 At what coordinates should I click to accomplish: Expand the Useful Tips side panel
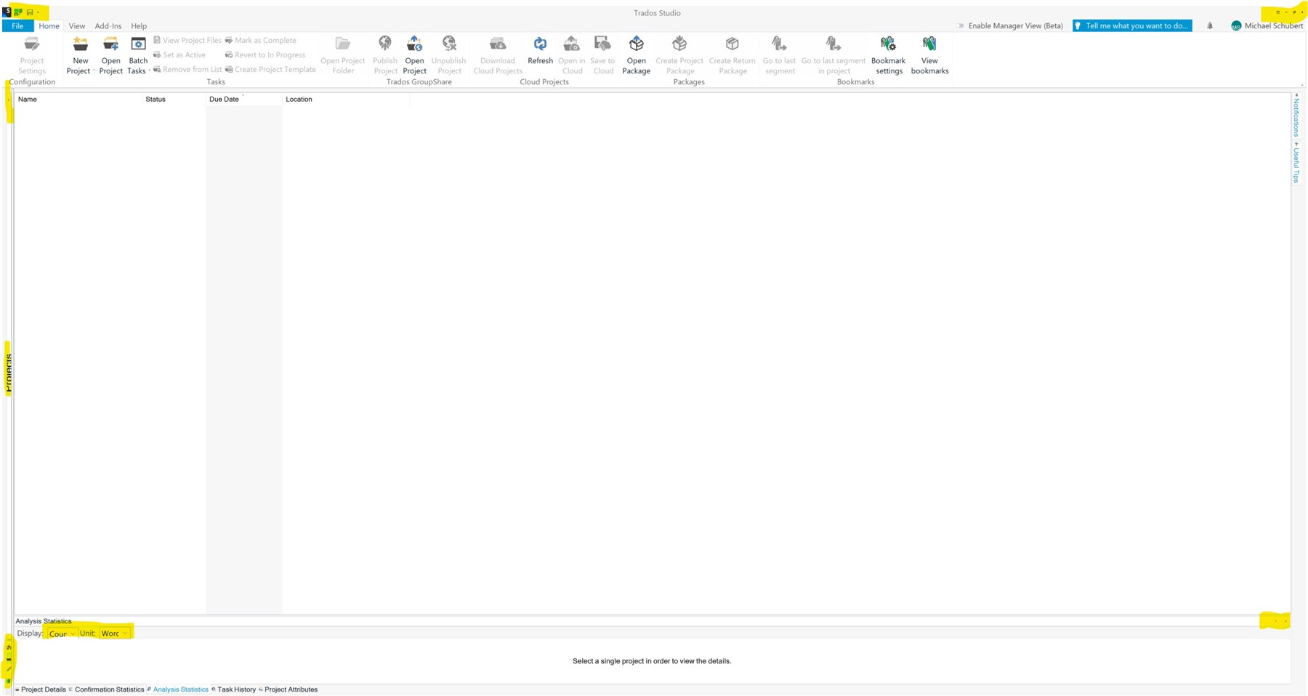(1296, 163)
